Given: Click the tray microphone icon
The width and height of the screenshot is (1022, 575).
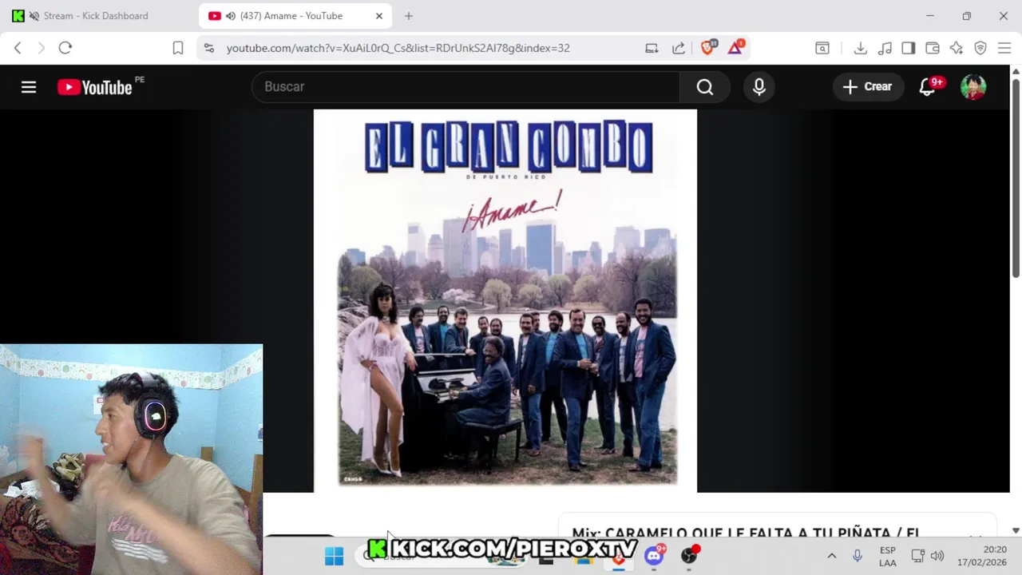Looking at the screenshot, I should pyautogui.click(x=858, y=556).
